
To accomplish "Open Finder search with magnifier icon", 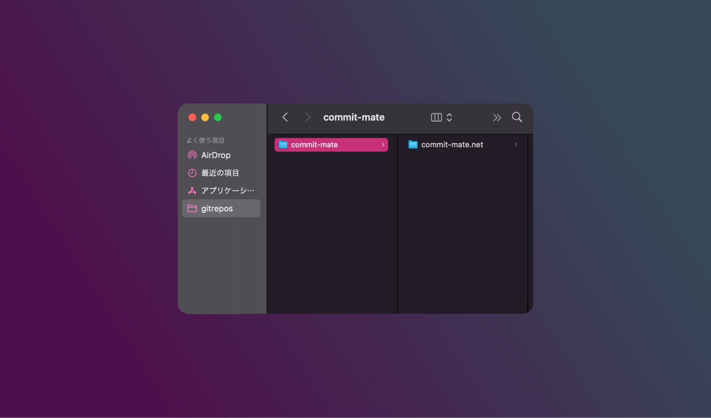I will [517, 117].
